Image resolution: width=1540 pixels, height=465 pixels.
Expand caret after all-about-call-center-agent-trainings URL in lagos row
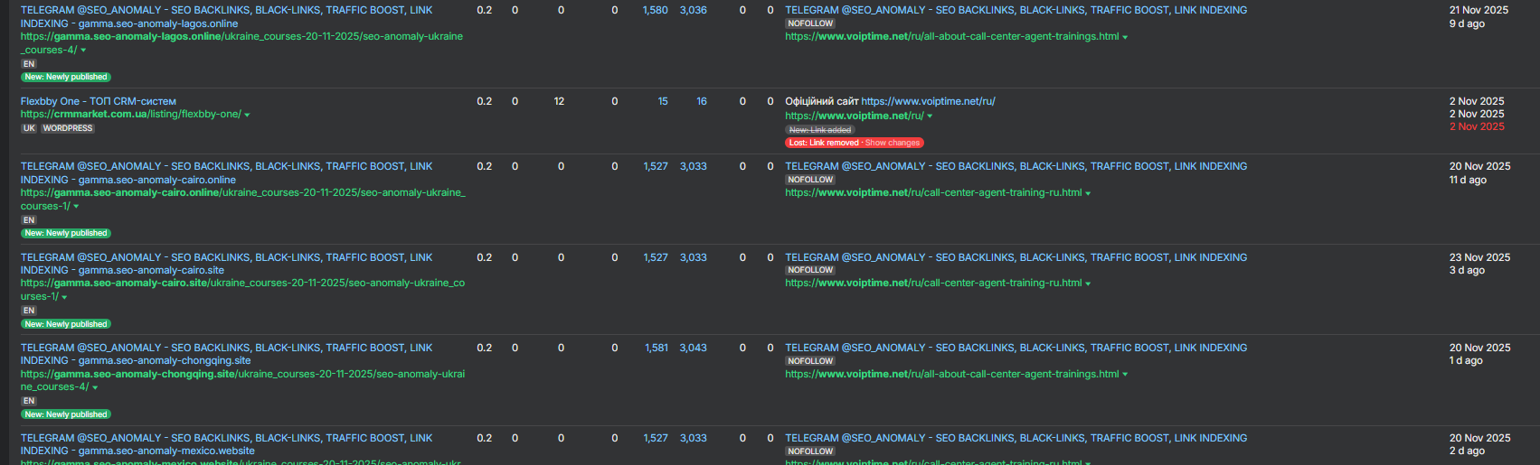click(x=1125, y=37)
